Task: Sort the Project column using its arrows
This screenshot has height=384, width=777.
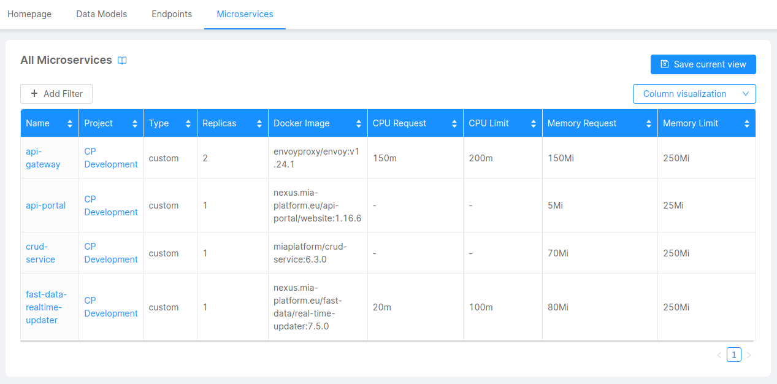Action: (x=136, y=123)
